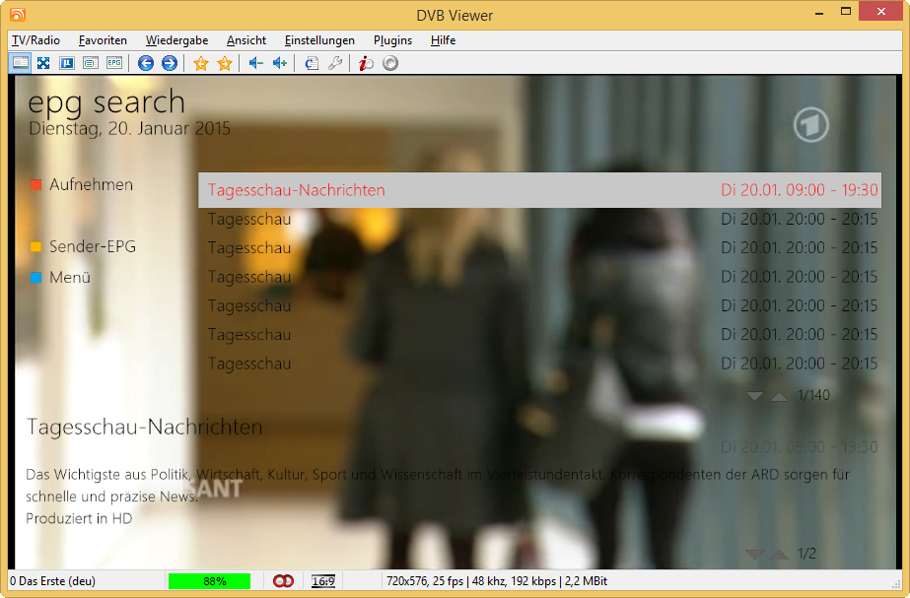Click the fullscreen arrows toolbar icon
The image size is (910, 598).
[43, 63]
